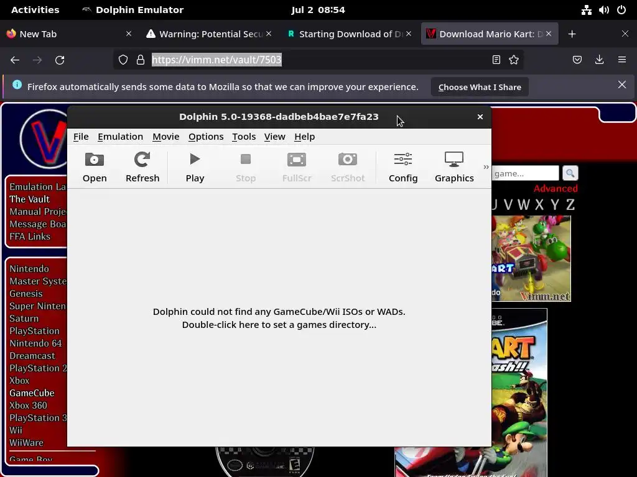Screen dimensions: 637x477
Task: Click the Vimm search magnifier button
Action: coord(570,173)
